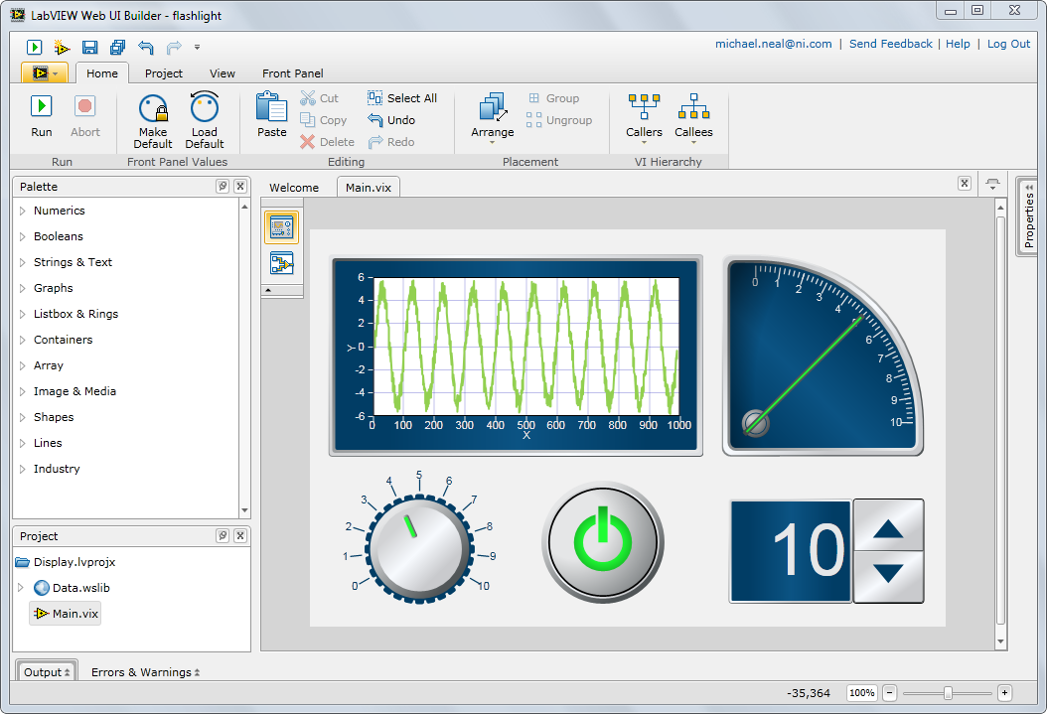Switch to block diagram view icon
This screenshot has height=714, width=1047.
click(281, 263)
